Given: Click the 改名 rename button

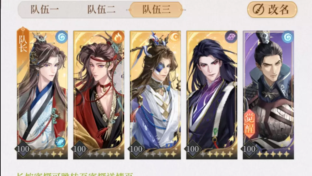Looking at the screenshot, I should coord(272,9).
